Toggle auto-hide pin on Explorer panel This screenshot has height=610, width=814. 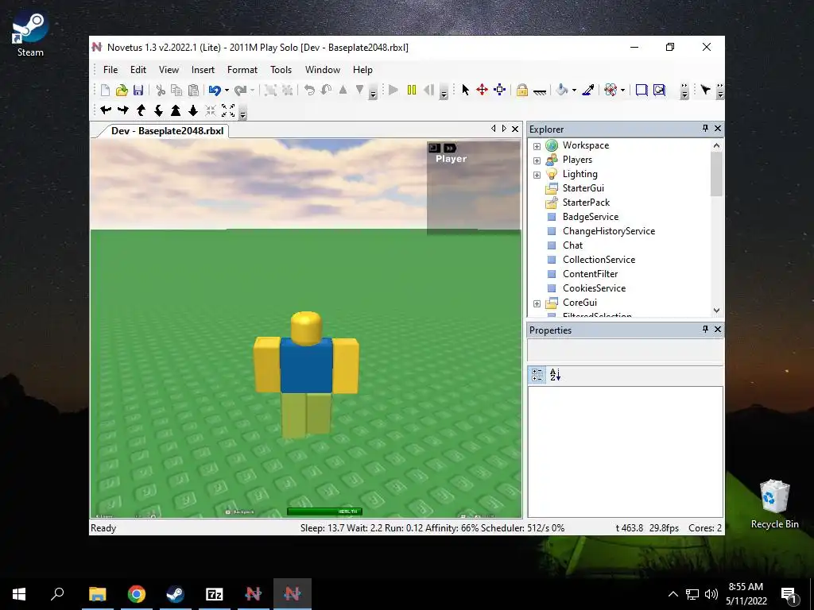coord(705,128)
